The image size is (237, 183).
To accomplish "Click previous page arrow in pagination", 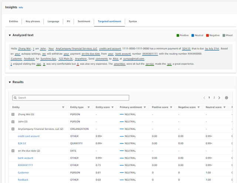I will (204, 98).
